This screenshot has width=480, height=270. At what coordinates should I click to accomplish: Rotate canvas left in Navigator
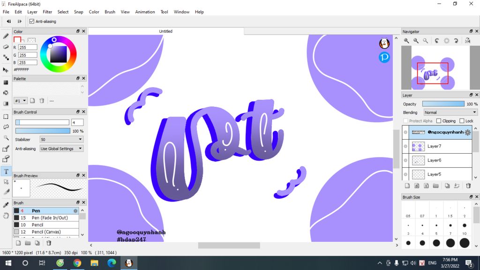coord(437,41)
